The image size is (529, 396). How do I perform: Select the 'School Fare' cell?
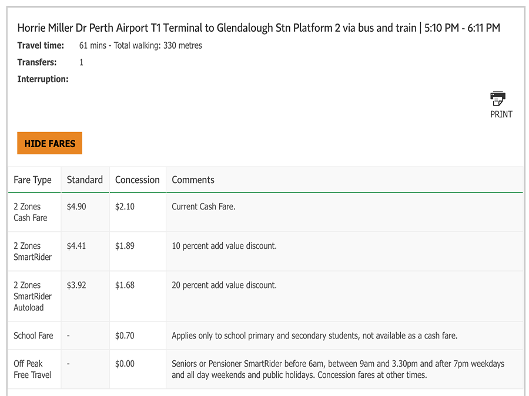coord(34,336)
